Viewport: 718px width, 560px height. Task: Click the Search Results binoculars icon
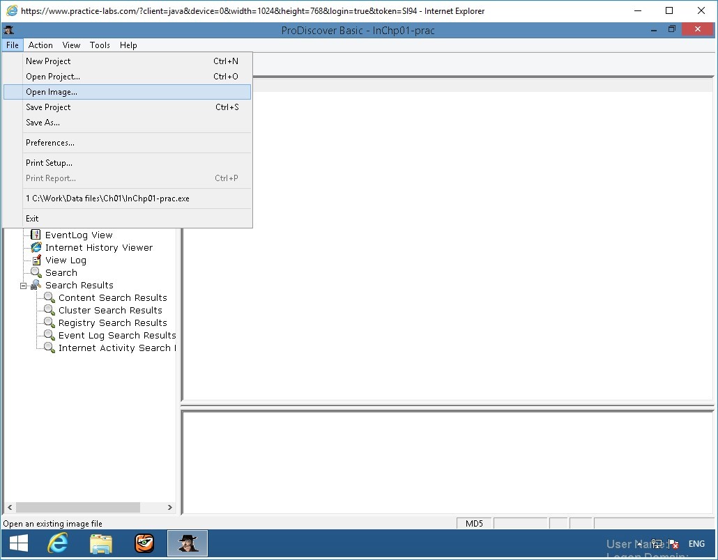(x=36, y=285)
